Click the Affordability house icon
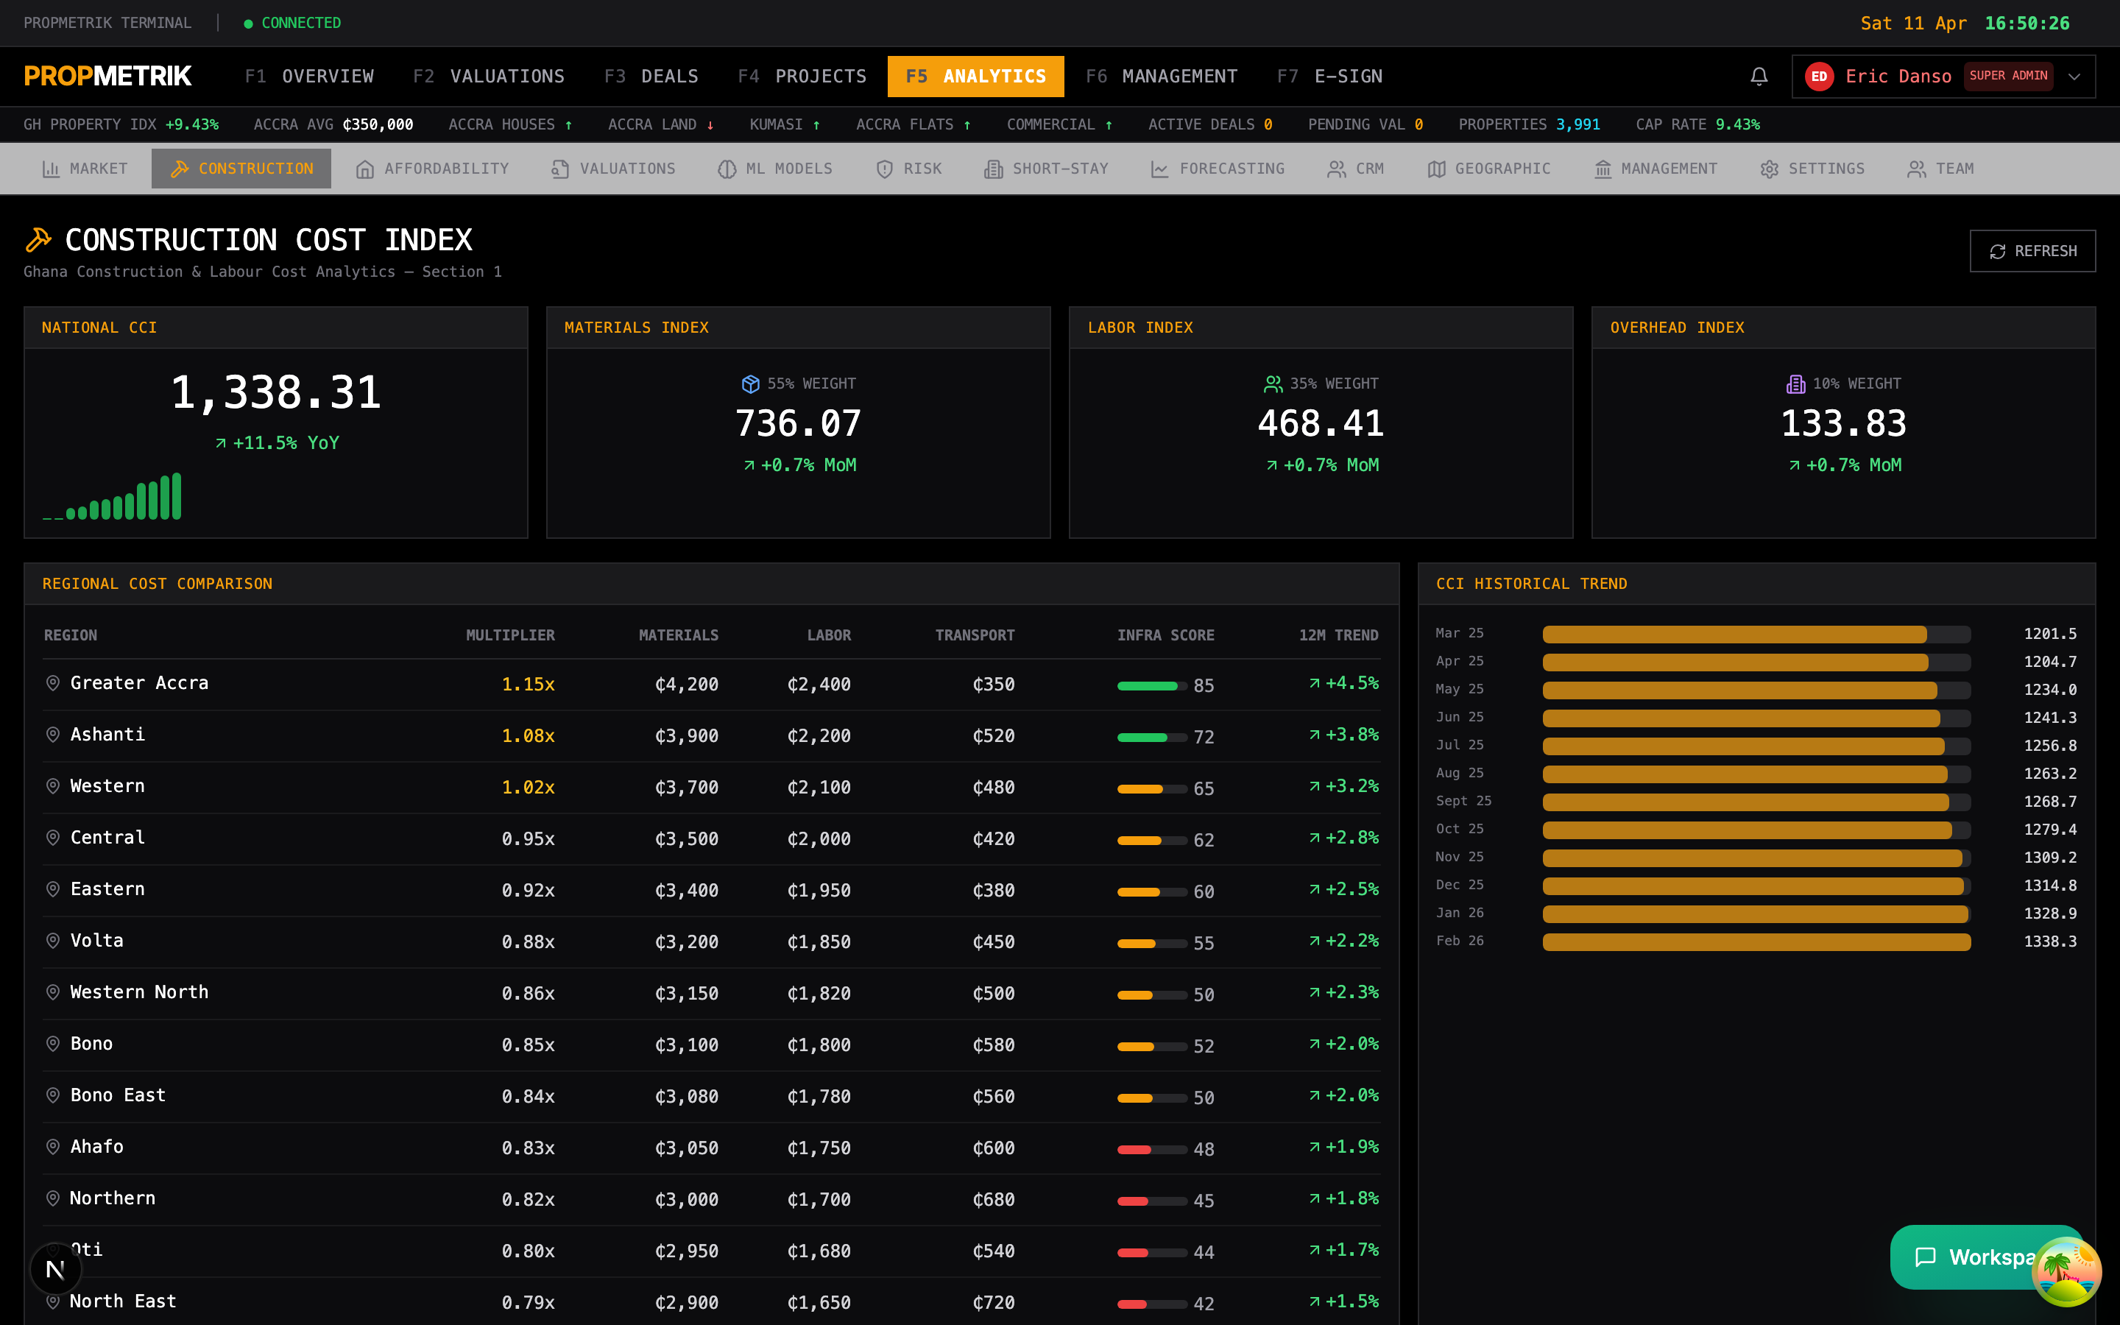 coord(364,169)
